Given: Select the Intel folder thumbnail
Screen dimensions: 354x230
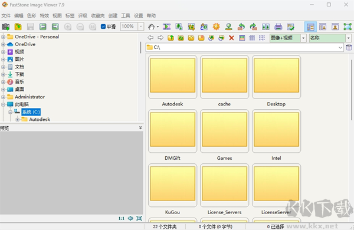Looking at the screenshot, I should point(276,131).
